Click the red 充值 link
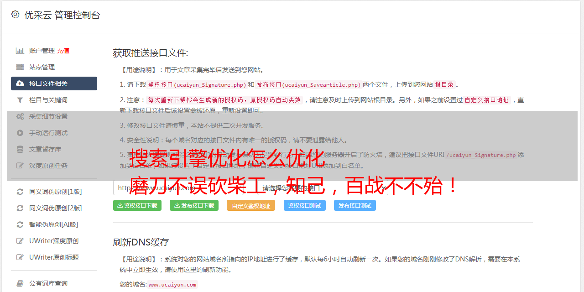Screen dimensions: 584x292 (63, 51)
